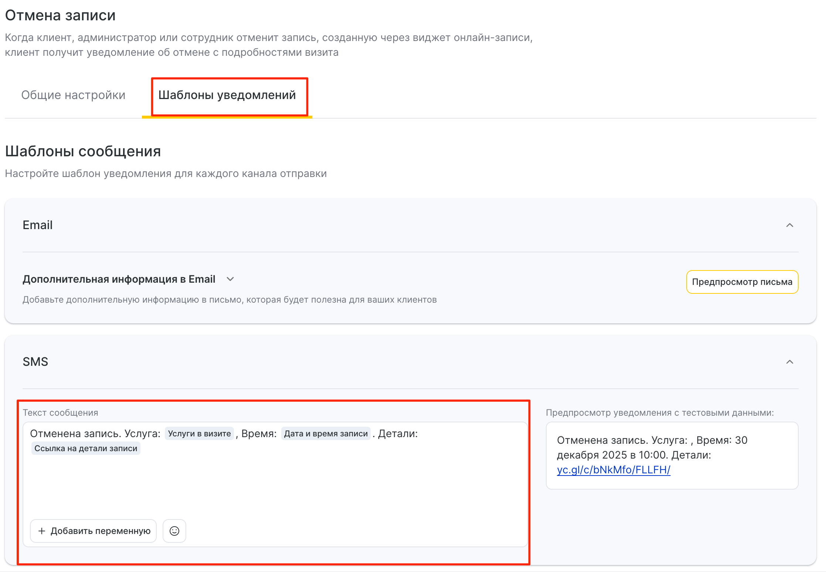This screenshot has width=826, height=572.
Task: Click the Услуги в визите variable chip
Action: (199, 433)
